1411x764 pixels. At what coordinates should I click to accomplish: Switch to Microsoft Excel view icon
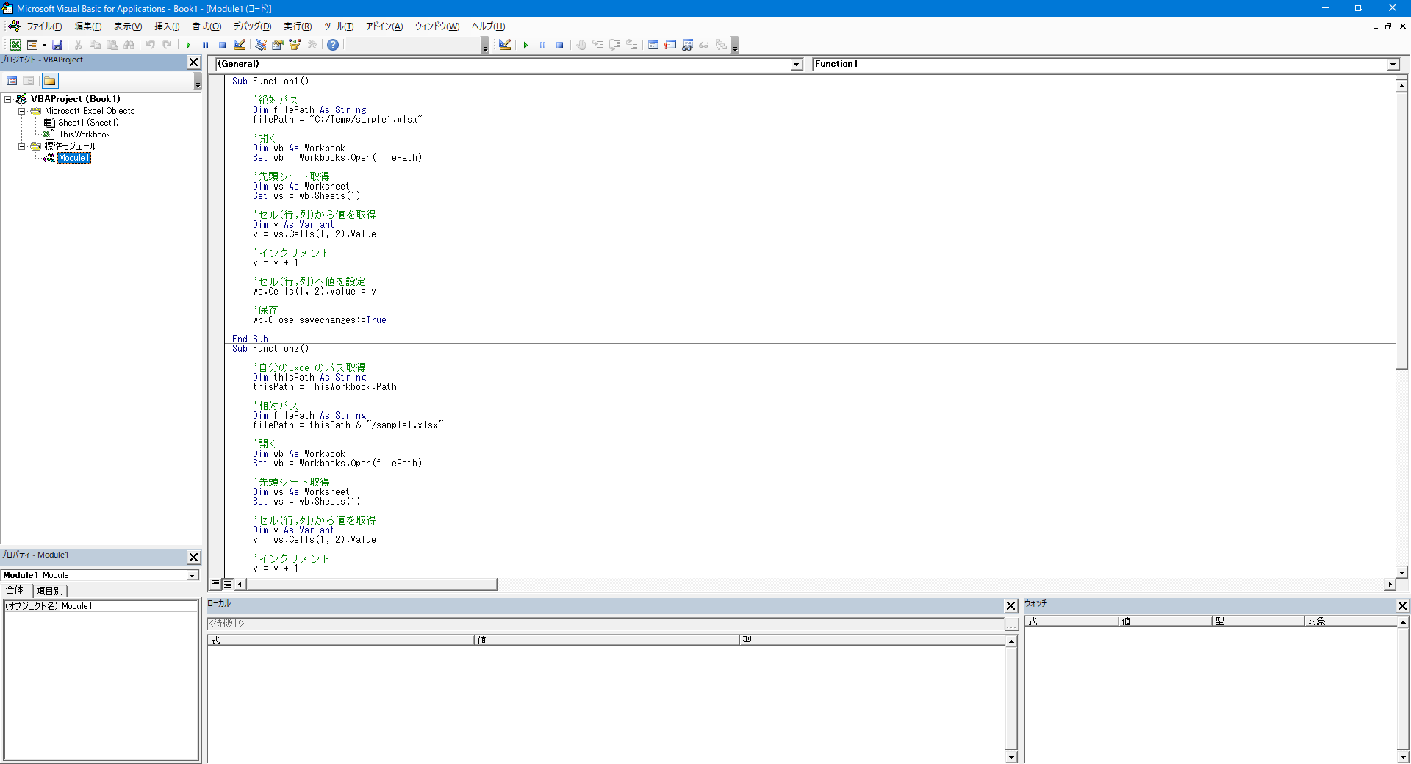pos(15,45)
